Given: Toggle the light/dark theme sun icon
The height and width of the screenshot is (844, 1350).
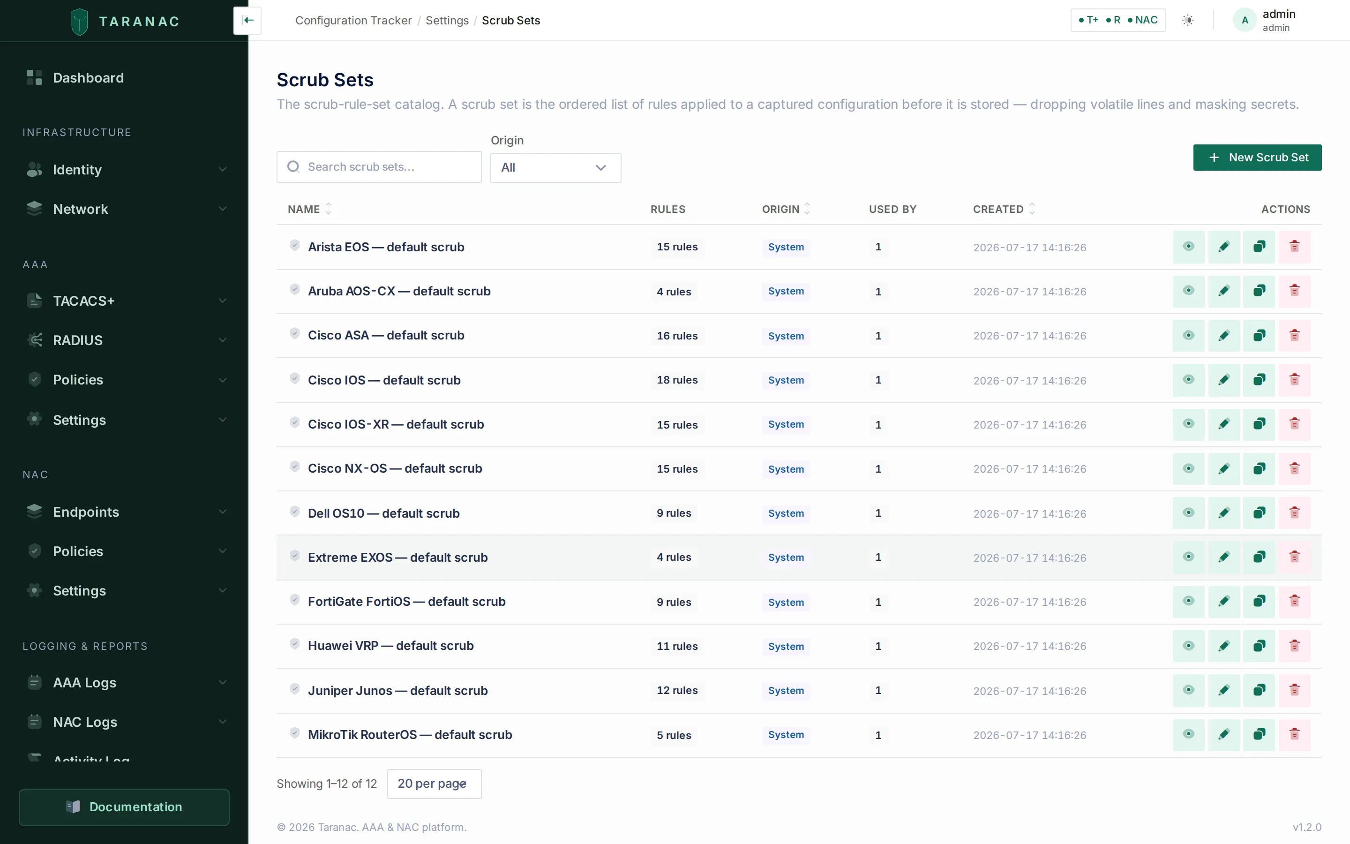Looking at the screenshot, I should (1188, 21).
